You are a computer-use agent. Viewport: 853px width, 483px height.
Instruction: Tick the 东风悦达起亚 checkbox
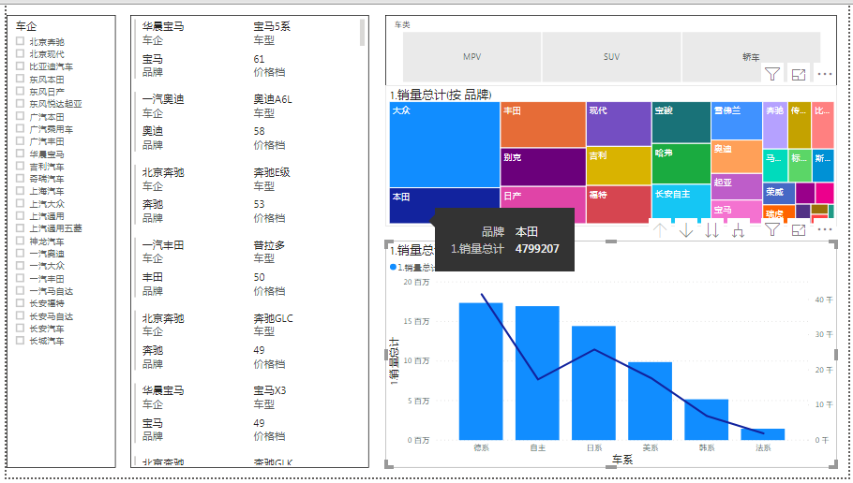[20, 103]
